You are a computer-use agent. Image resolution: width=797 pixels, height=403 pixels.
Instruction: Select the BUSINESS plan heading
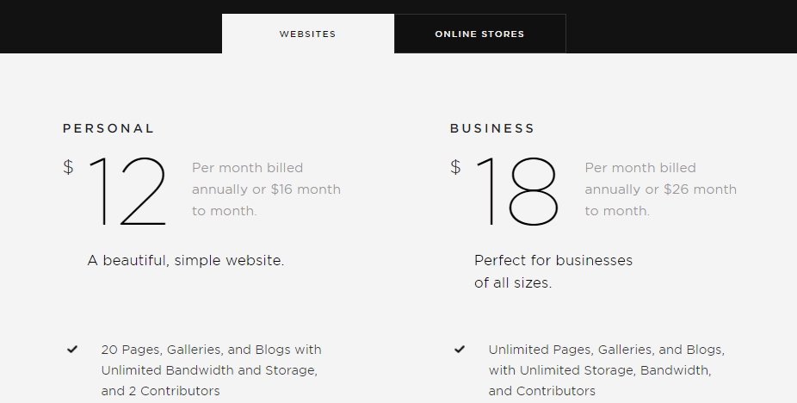tap(492, 128)
